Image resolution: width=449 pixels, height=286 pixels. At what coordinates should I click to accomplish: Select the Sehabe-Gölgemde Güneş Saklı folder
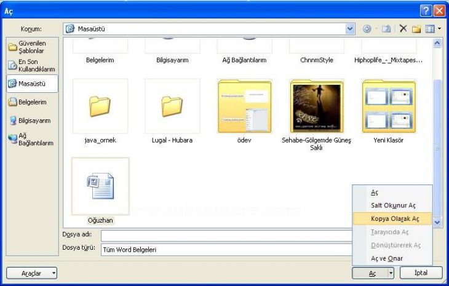click(316, 114)
